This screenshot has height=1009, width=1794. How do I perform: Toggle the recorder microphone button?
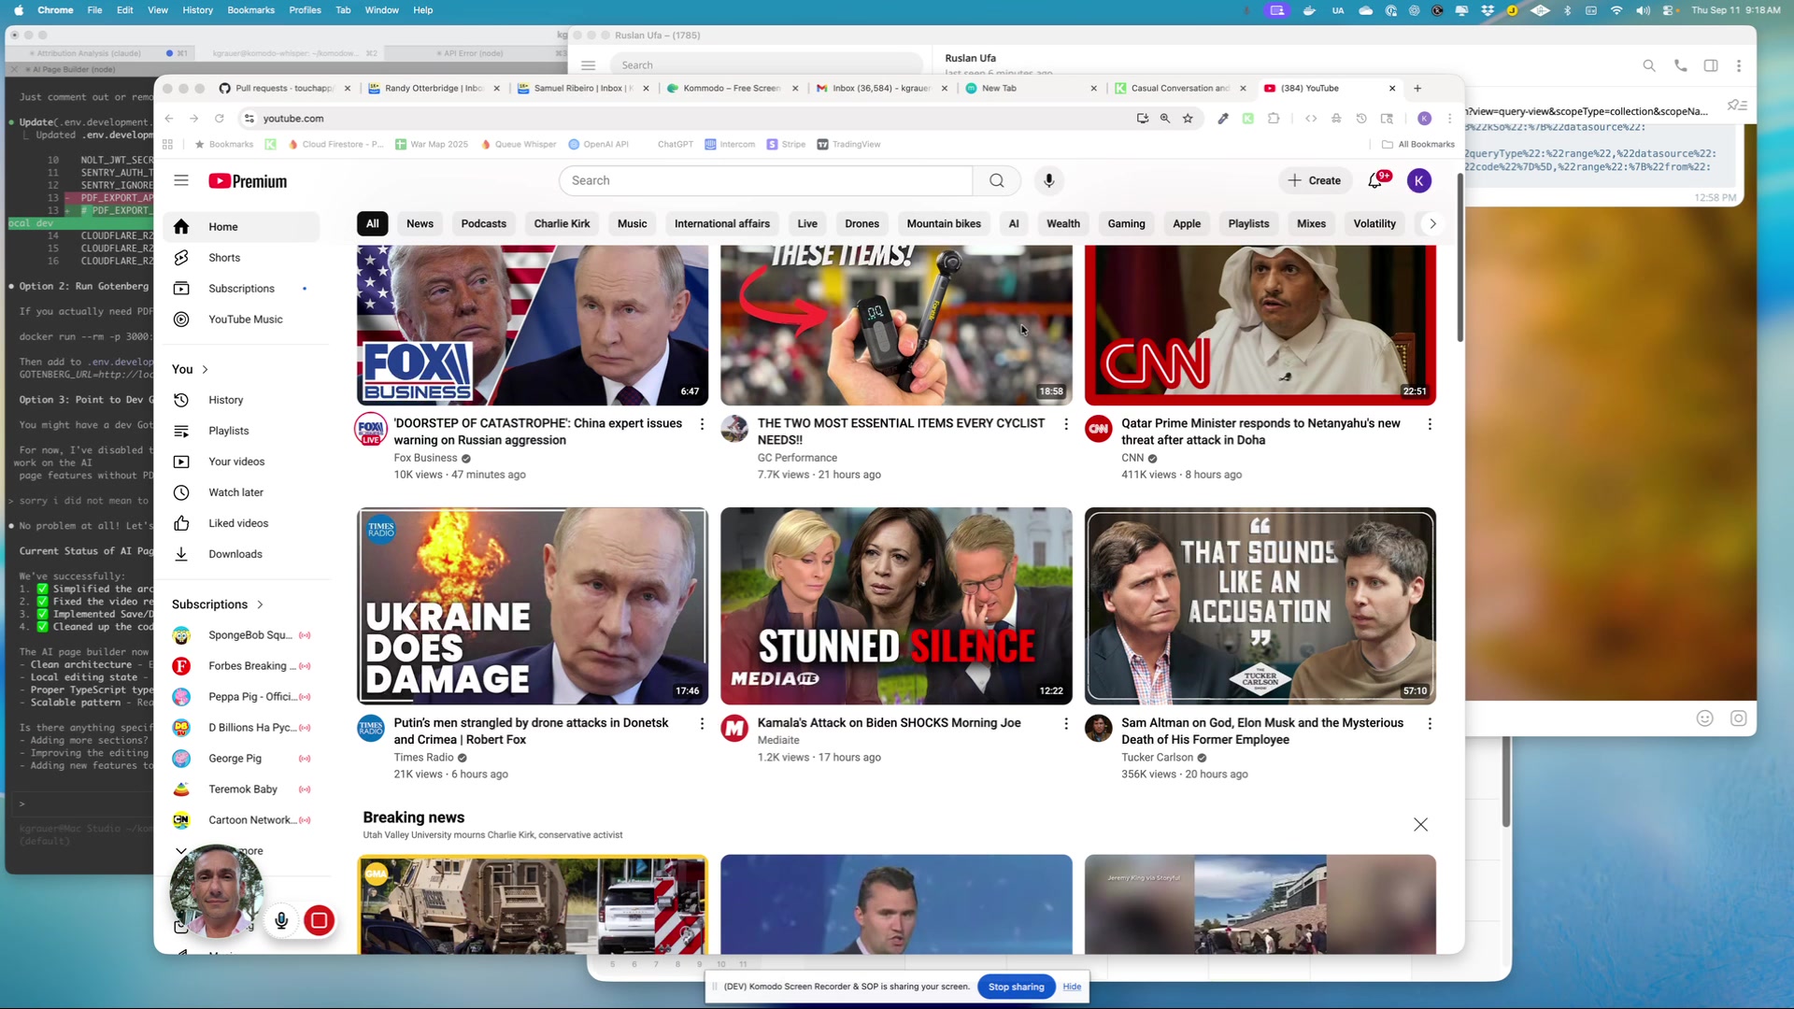coord(281,921)
